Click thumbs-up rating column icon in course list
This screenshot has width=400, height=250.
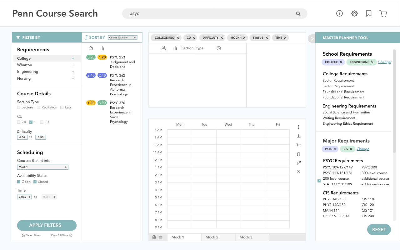[91, 48]
